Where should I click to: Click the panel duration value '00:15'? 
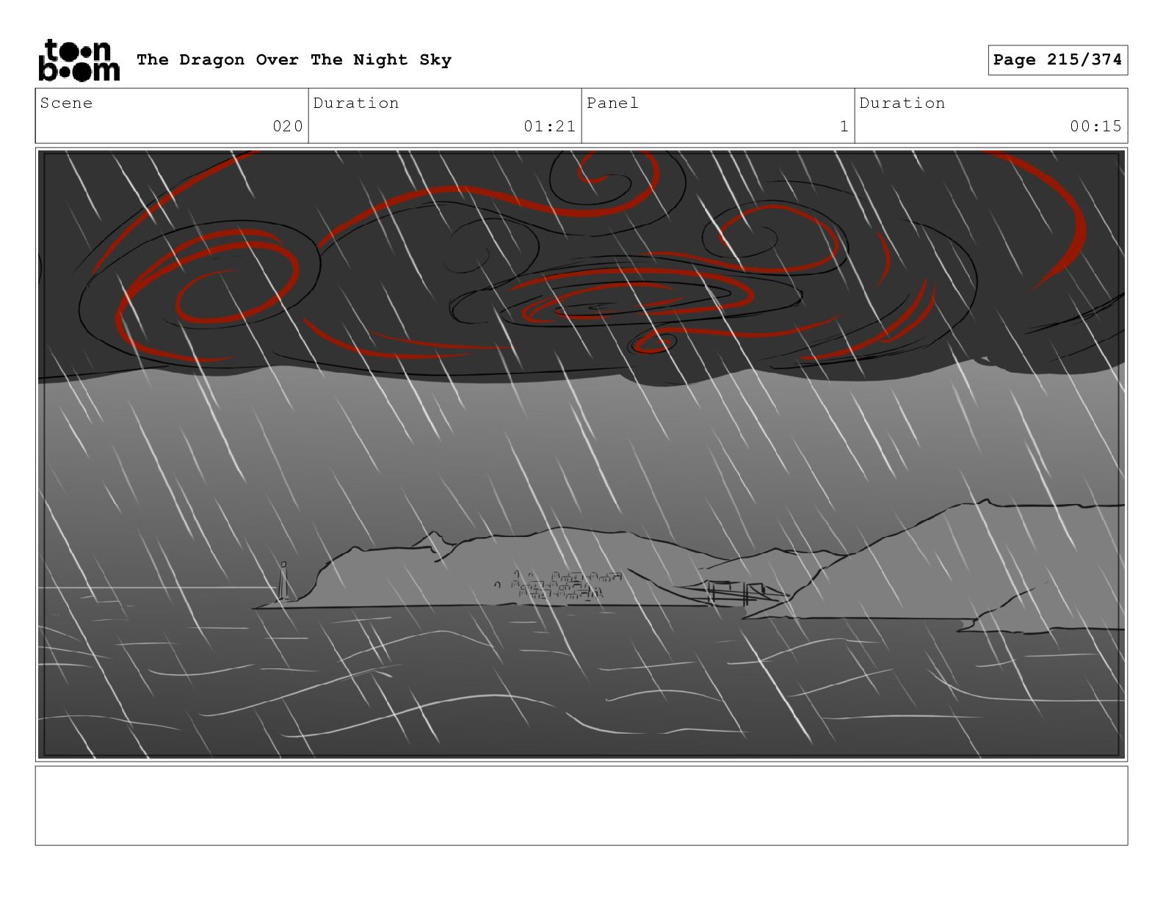click(1096, 126)
